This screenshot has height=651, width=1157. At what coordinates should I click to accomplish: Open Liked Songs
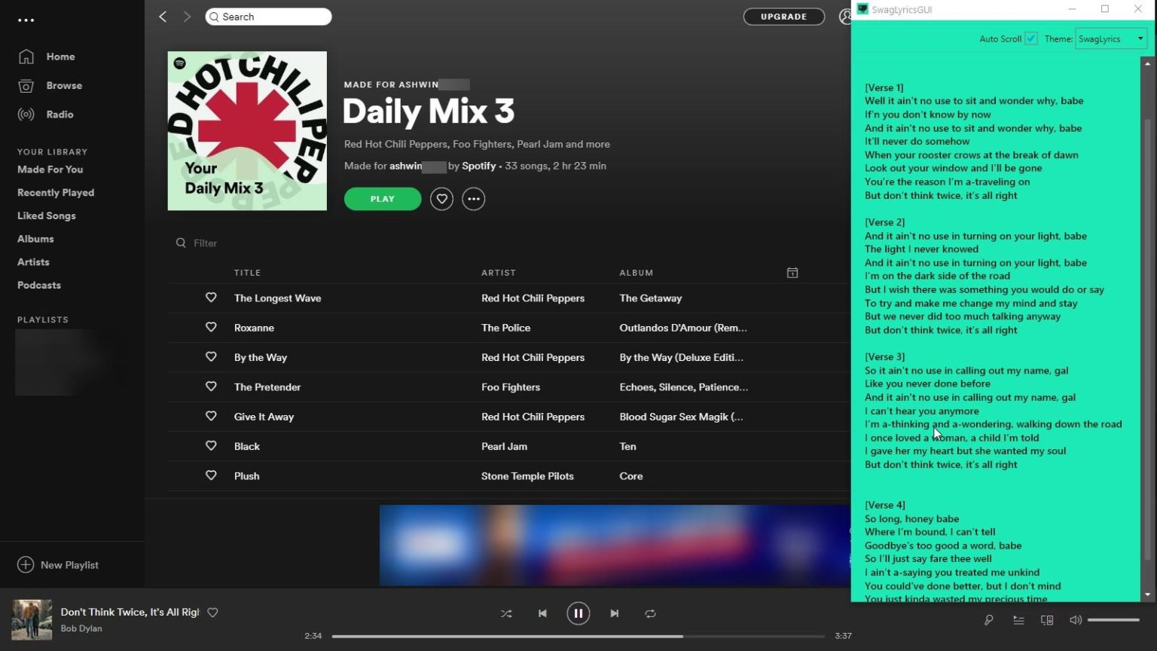tap(47, 215)
